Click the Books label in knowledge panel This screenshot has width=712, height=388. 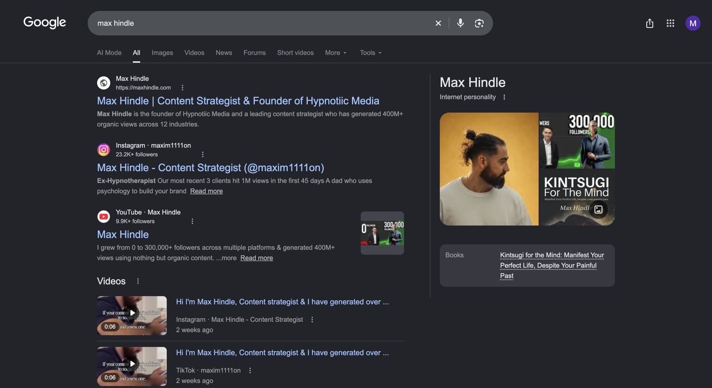[454, 255]
